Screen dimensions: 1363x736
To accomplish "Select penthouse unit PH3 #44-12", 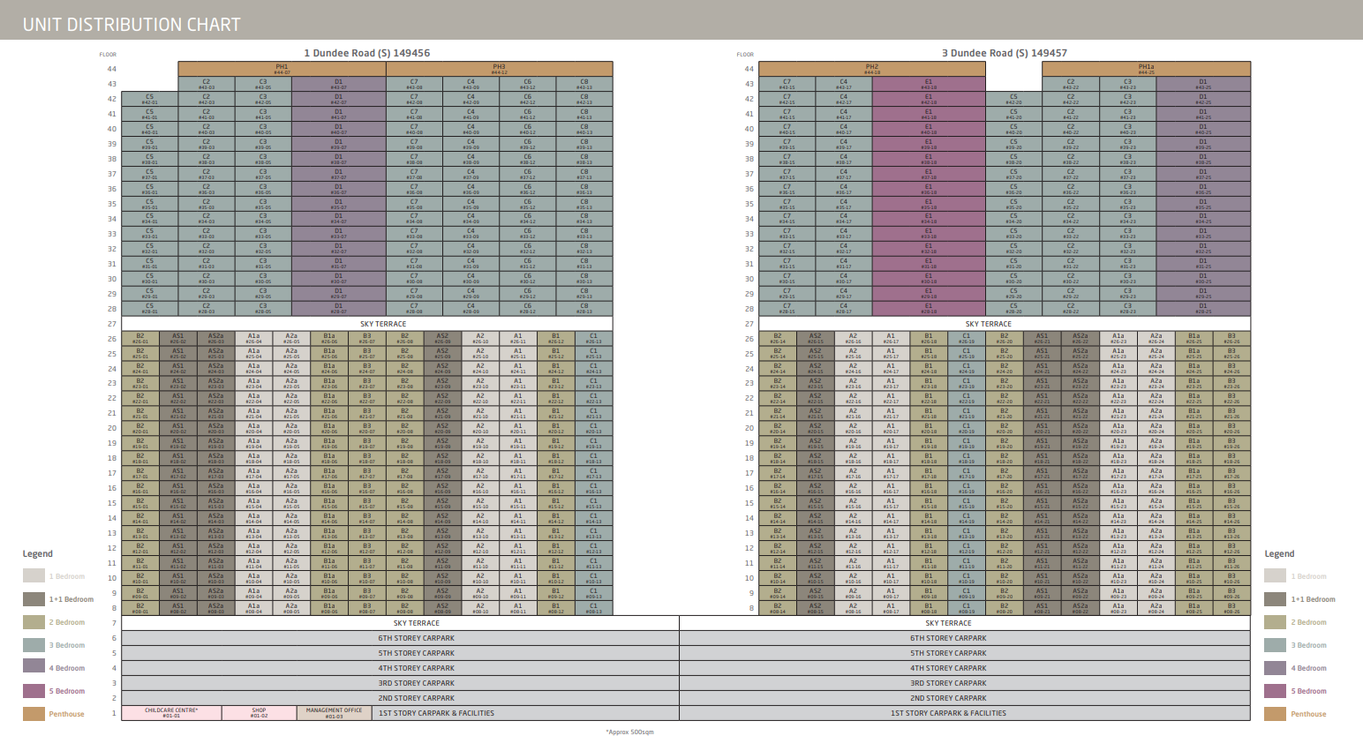I will point(500,69).
